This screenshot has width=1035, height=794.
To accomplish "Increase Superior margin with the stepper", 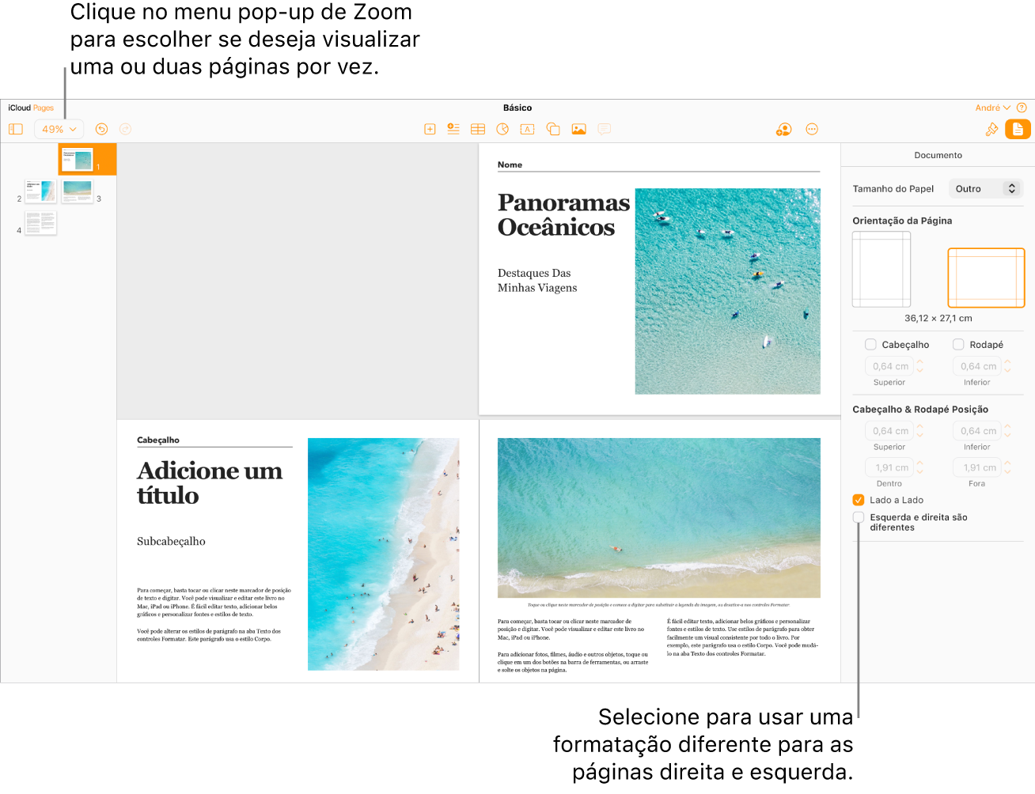I will (919, 362).
